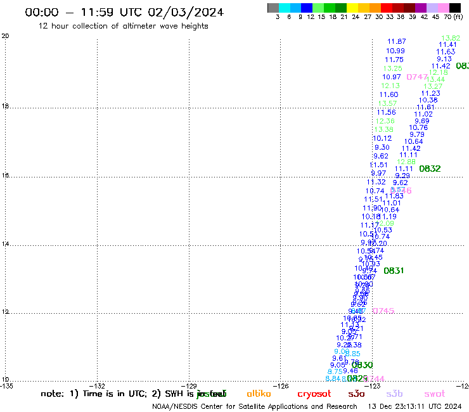Click the green wave height 13.38
Screen dimensions: 469x412
click(x=384, y=129)
